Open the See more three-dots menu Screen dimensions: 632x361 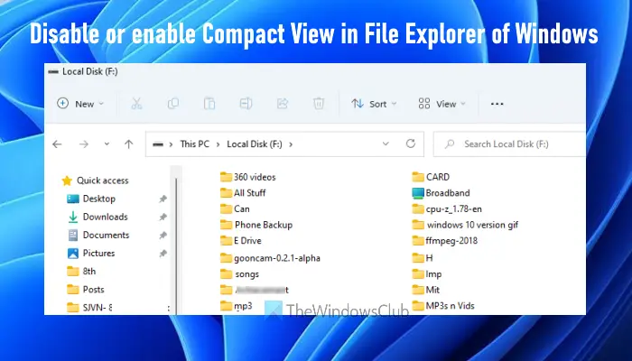tap(497, 104)
